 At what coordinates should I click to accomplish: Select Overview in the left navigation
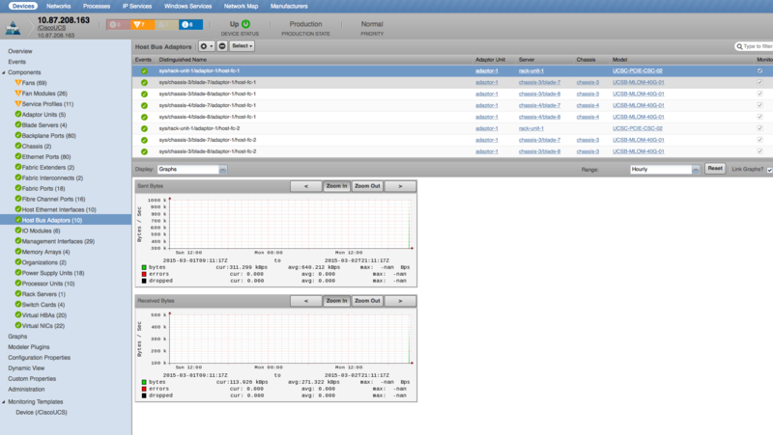pos(20,51)
